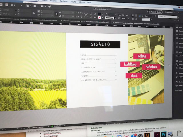Open the Sivut (Pages) panel
This screenshot has width=183, height=137.
(179, 27)
